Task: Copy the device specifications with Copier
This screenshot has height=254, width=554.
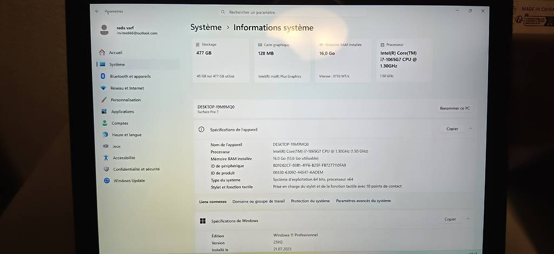Action: (452, 129)
